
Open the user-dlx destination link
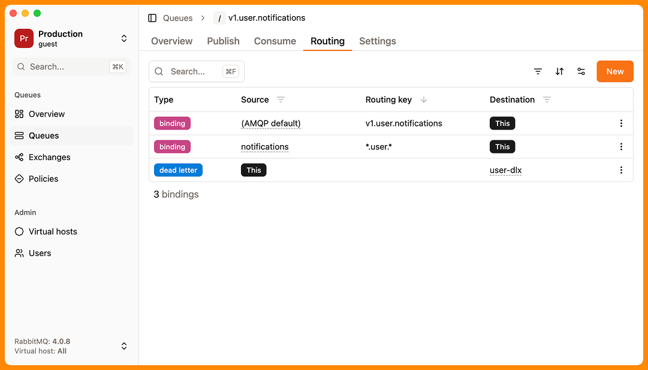click(x=506, y=170)
